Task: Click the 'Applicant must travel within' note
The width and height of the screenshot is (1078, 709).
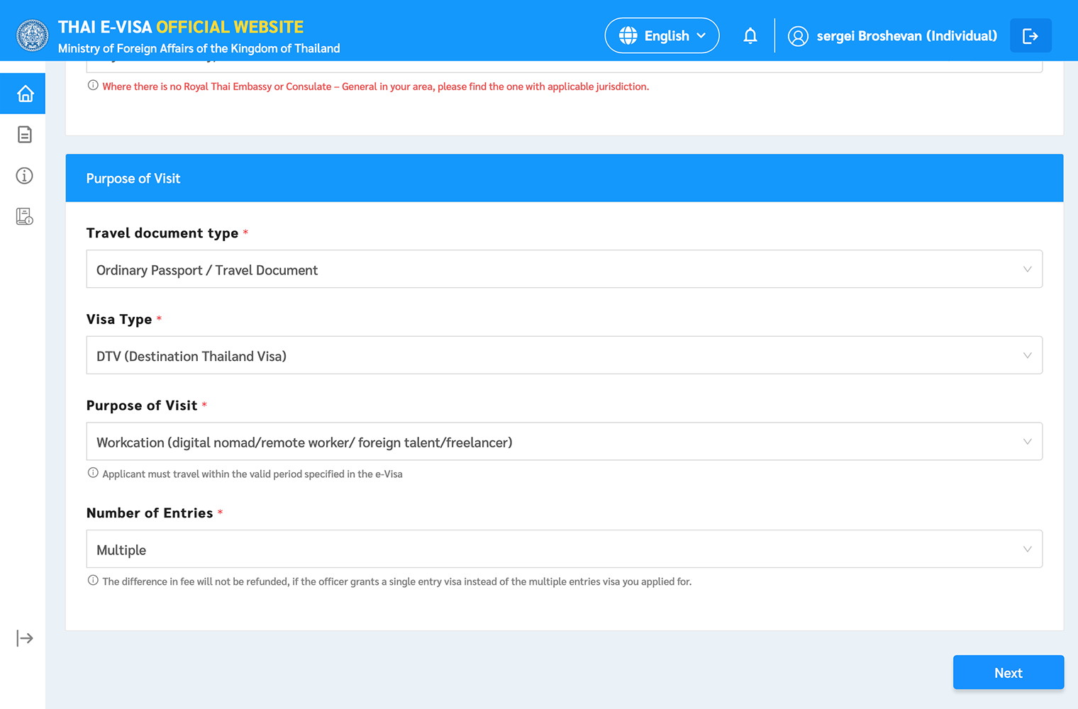Action: pyautogui.click(x=252, y=474)
